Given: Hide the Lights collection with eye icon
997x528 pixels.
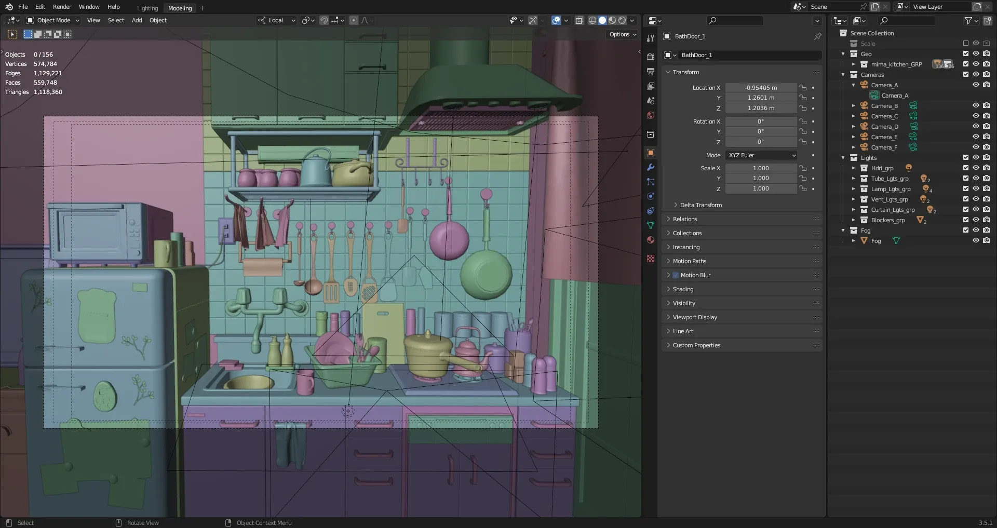Looking at the screenshot, I should [976, 158].
